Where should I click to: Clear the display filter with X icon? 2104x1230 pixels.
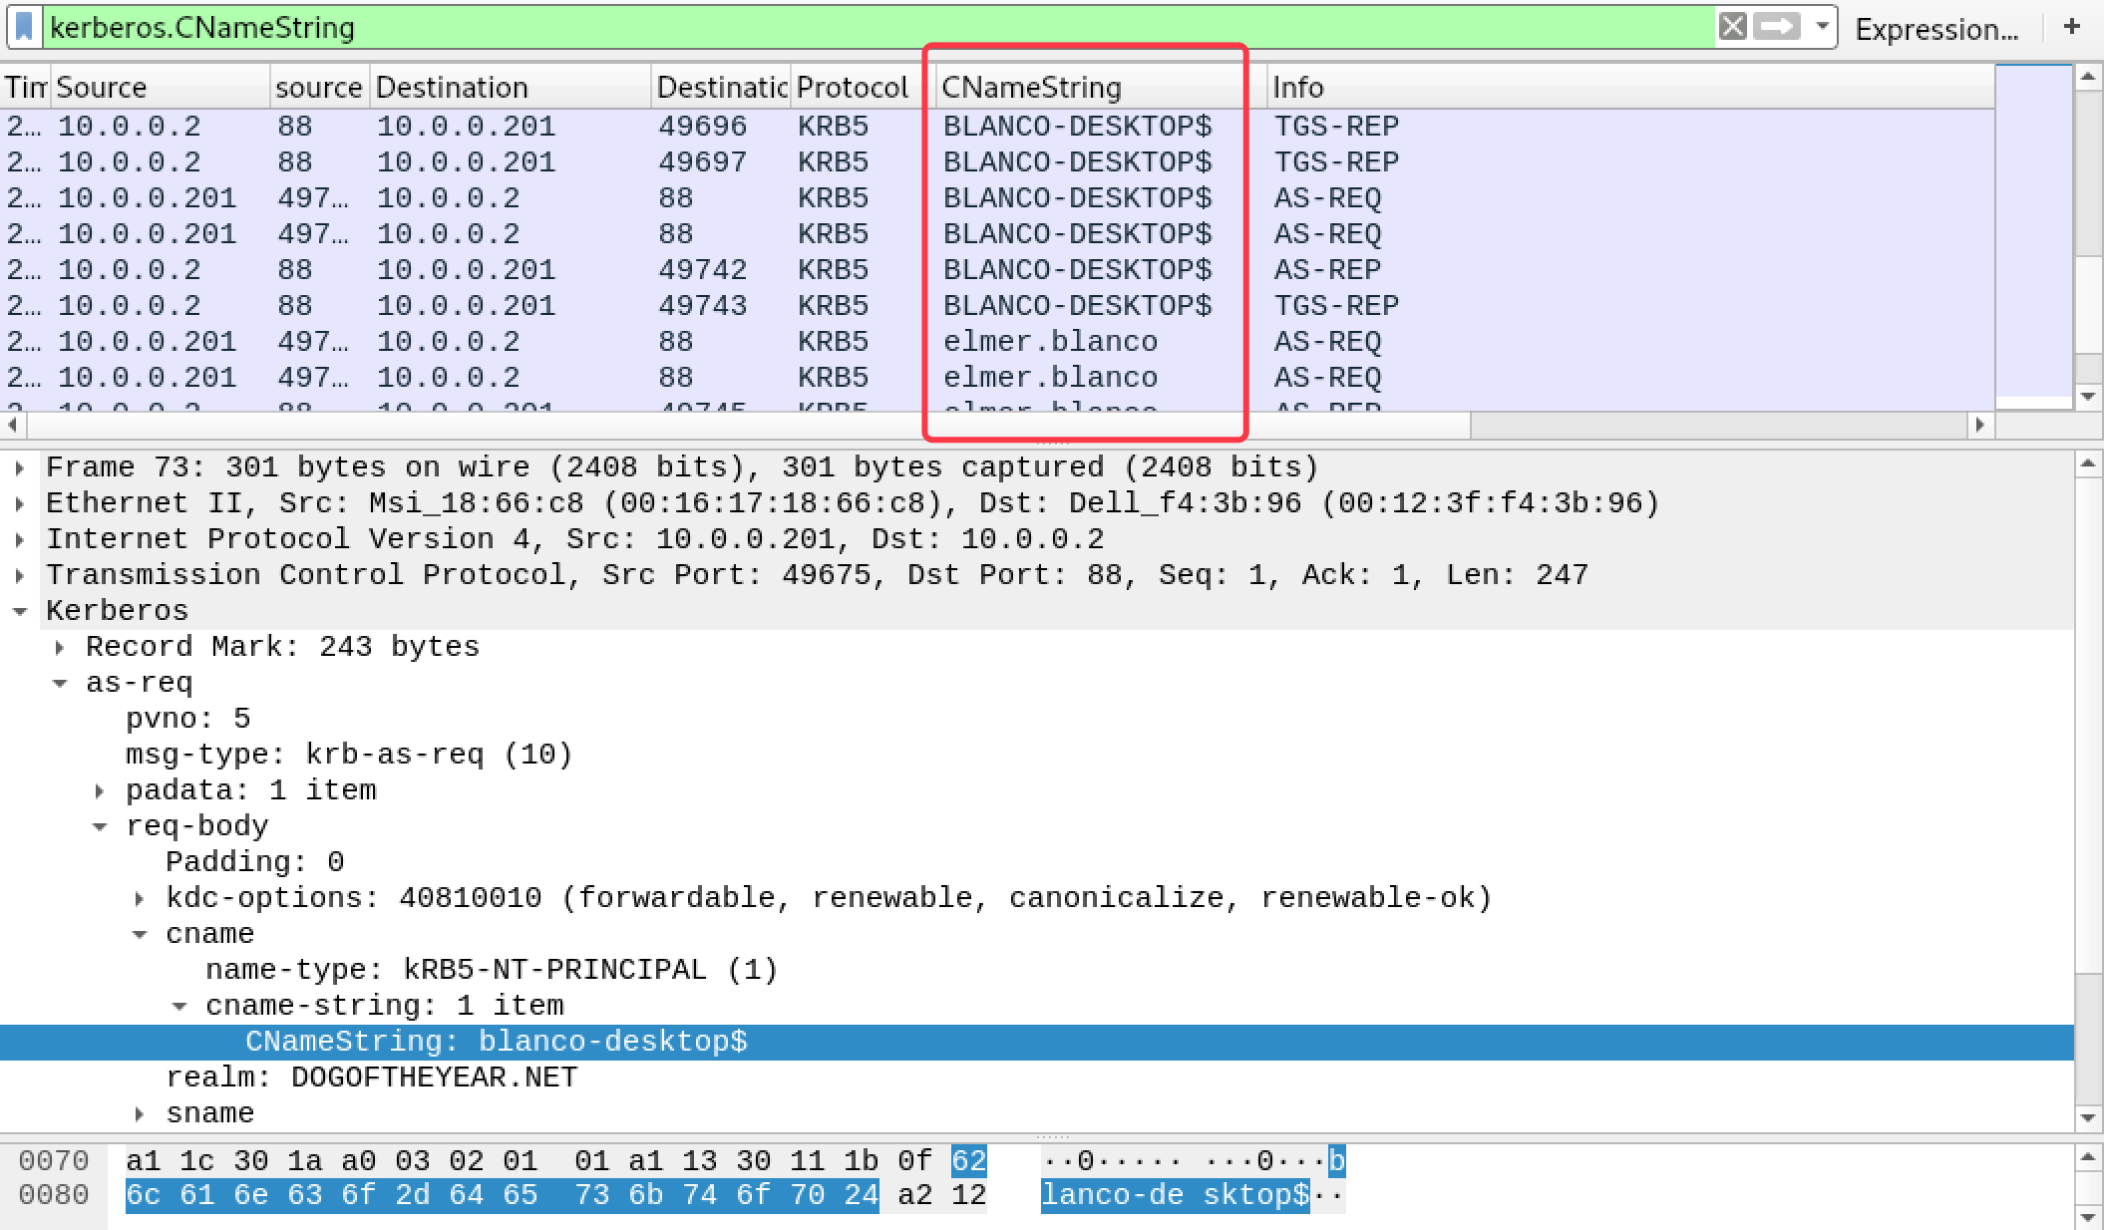[1732, 27]
